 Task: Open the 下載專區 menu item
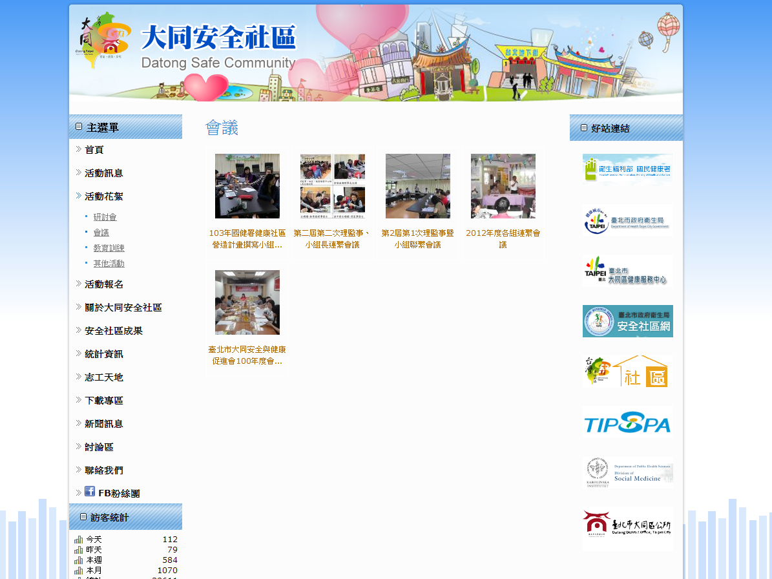[x=104, y=401]
